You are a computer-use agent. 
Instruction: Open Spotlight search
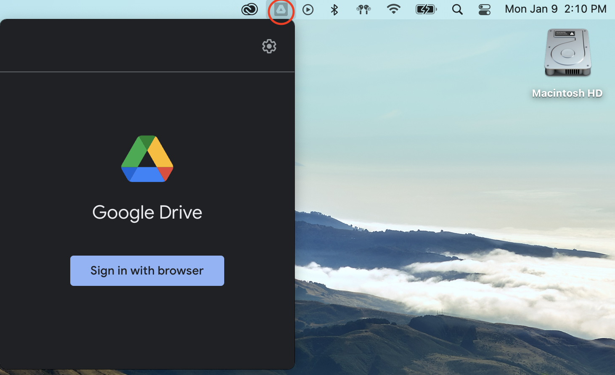tap(457, 9)
